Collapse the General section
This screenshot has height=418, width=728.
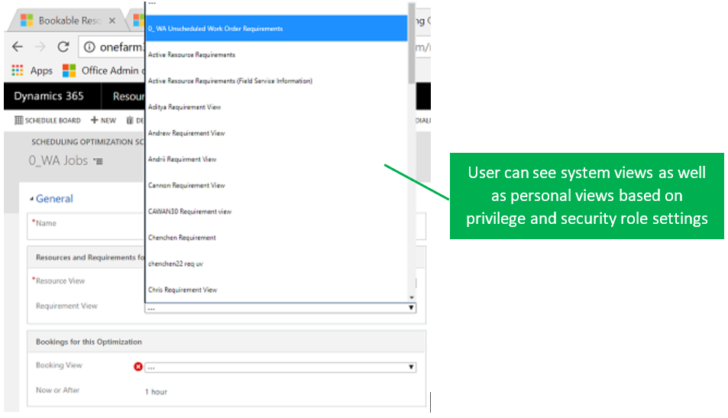click(x=32, y=199)
